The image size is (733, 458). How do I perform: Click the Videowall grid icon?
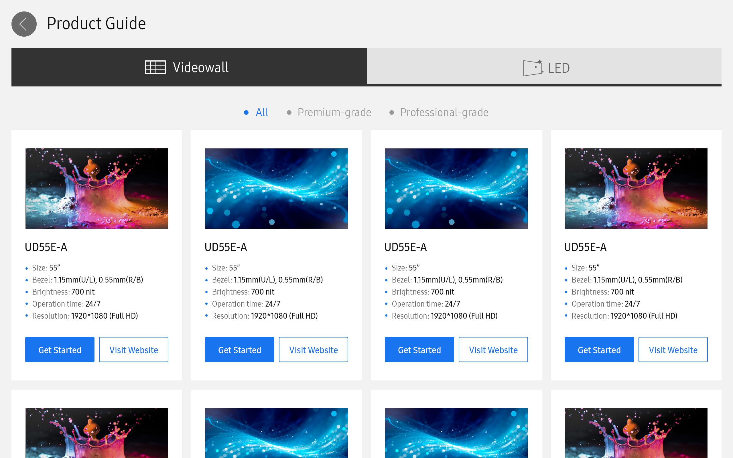pyautogui.click(x=156, y=67)
